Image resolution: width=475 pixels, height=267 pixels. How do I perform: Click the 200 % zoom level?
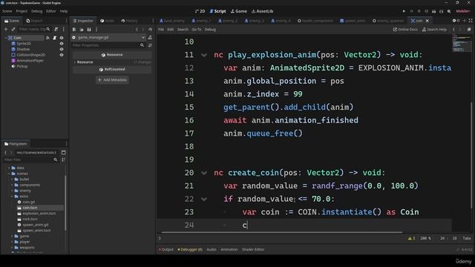(425, 239)
